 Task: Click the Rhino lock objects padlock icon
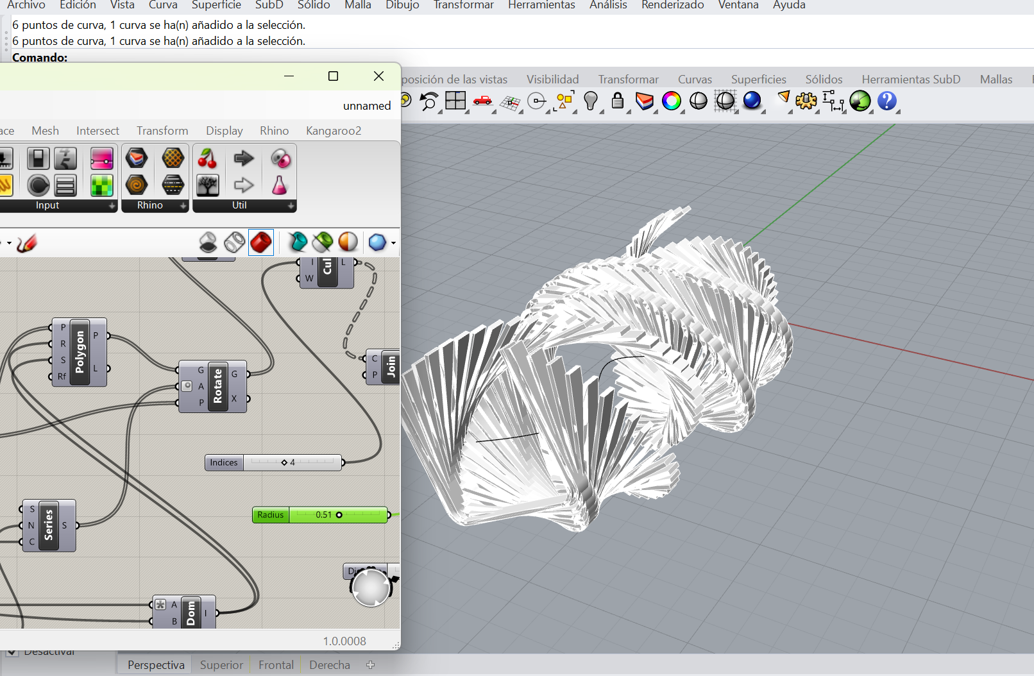617,101
